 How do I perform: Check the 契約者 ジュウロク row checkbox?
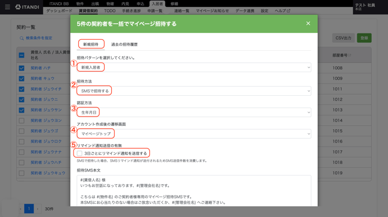tap(21, 141)
